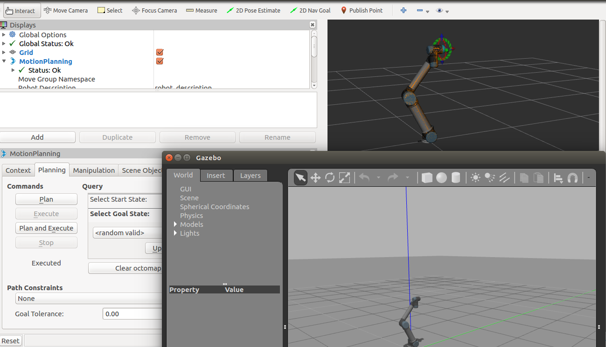Open Gazebo redo history dropdown

pos(407,178)
